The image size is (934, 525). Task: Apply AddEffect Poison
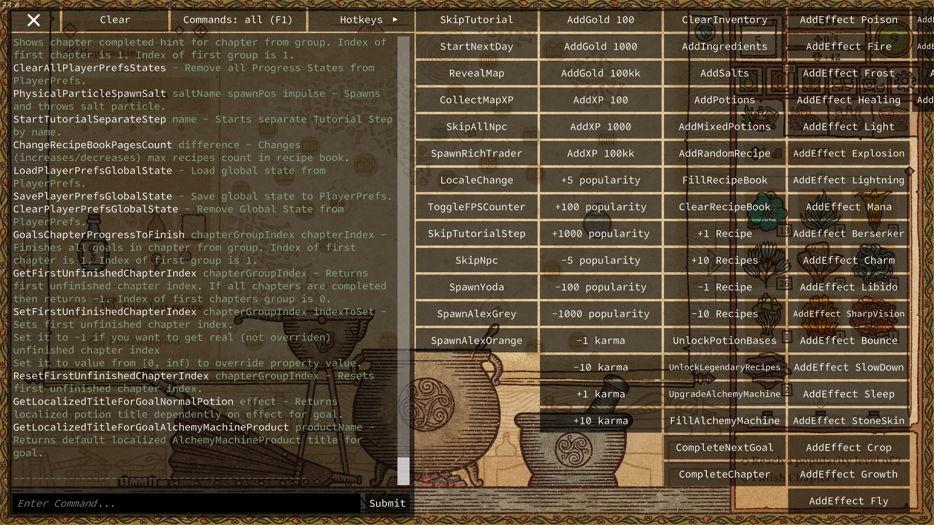tap(848, 19)
